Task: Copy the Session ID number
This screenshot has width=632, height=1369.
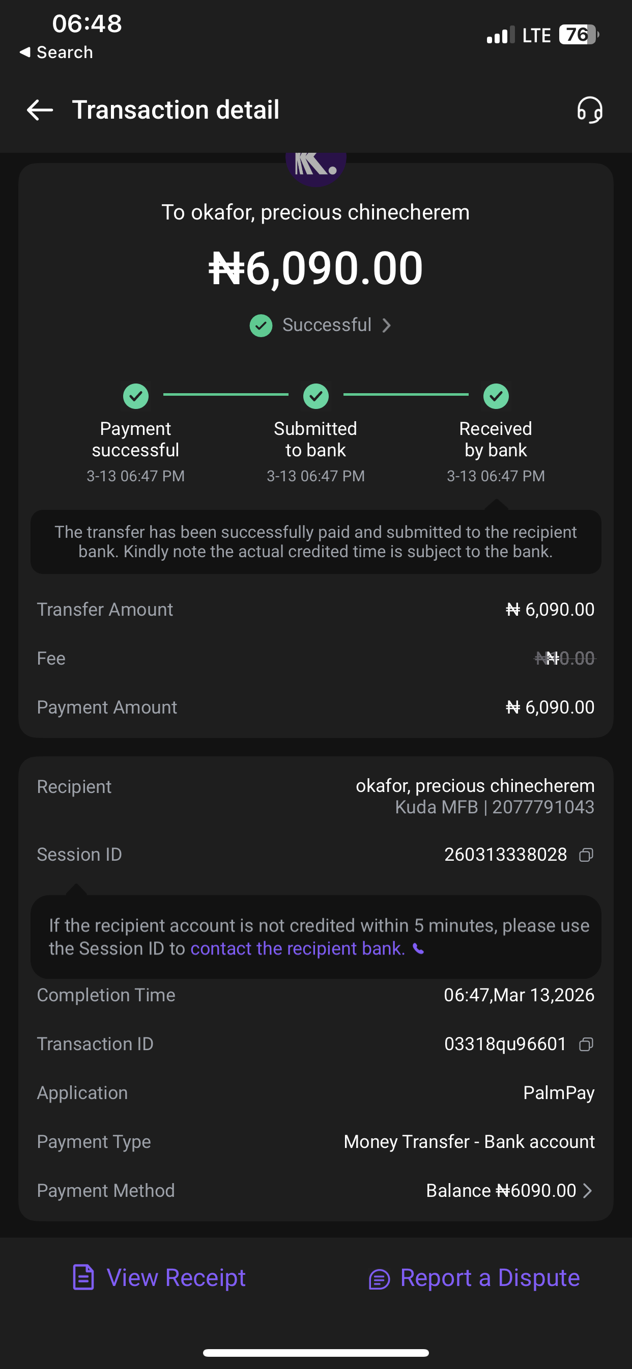Action: [x=586, y=855]
